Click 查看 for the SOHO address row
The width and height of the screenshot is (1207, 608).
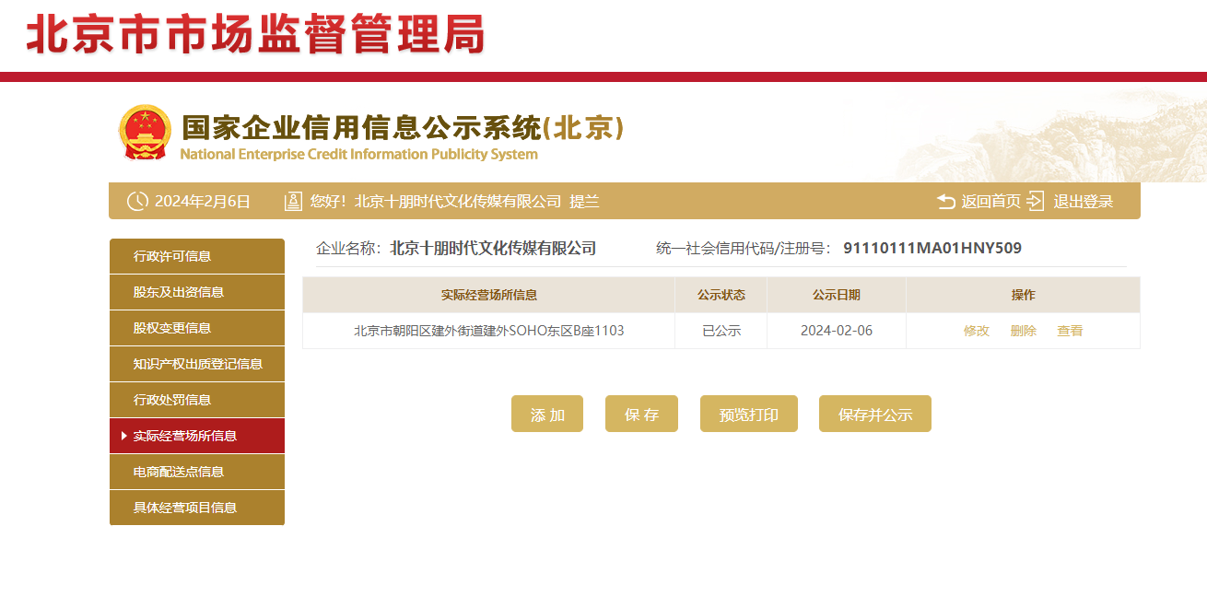click(x=1070, y=331)
